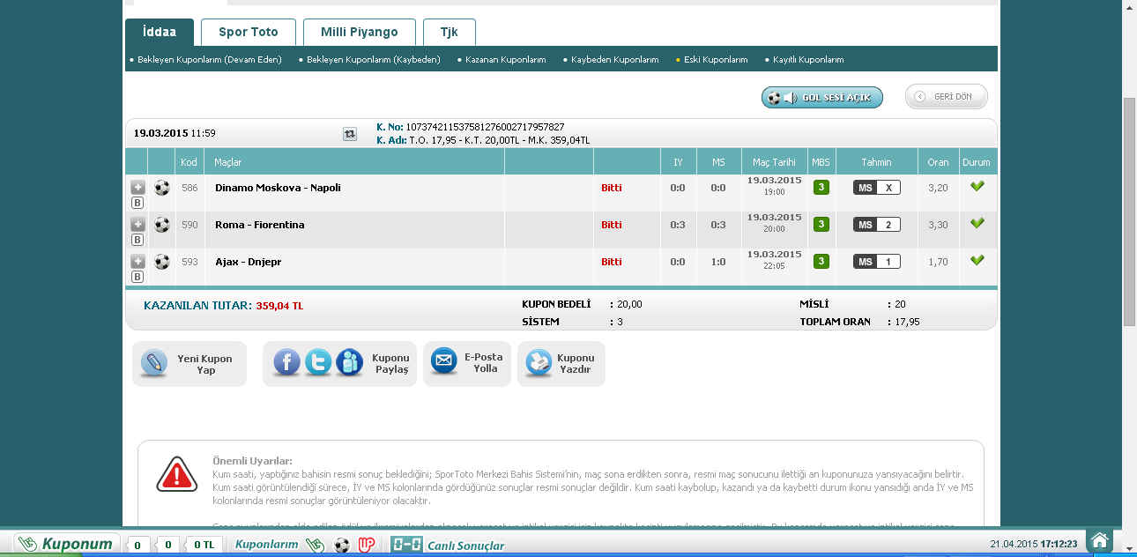Click the coupon refresh arrows icon
This screenshot has height=557, width=1137.
[x=350, y=134]
